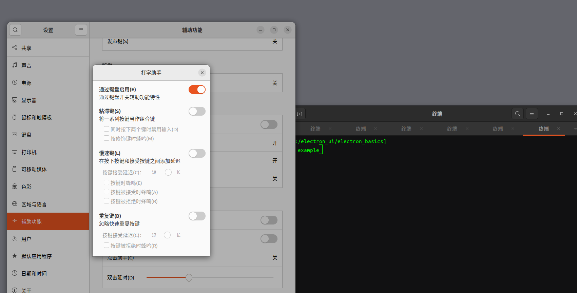Select the active sixth terminal tab
577x293 pixels.
click(x=544, y=129)
